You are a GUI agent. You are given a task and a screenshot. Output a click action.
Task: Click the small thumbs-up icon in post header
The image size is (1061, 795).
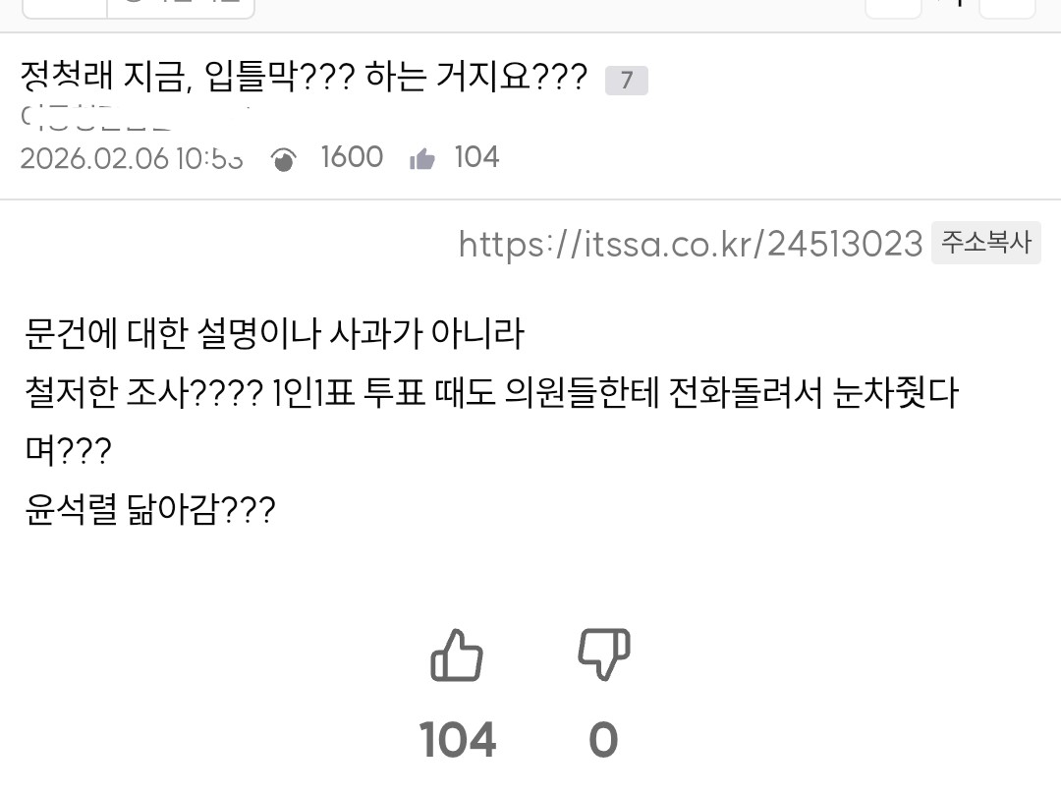point(422,159)
